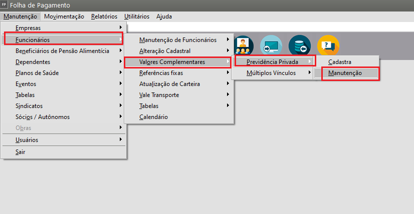Open the Manutenção menu in menu bar
The image size is (414, 214).
(21, 16)
